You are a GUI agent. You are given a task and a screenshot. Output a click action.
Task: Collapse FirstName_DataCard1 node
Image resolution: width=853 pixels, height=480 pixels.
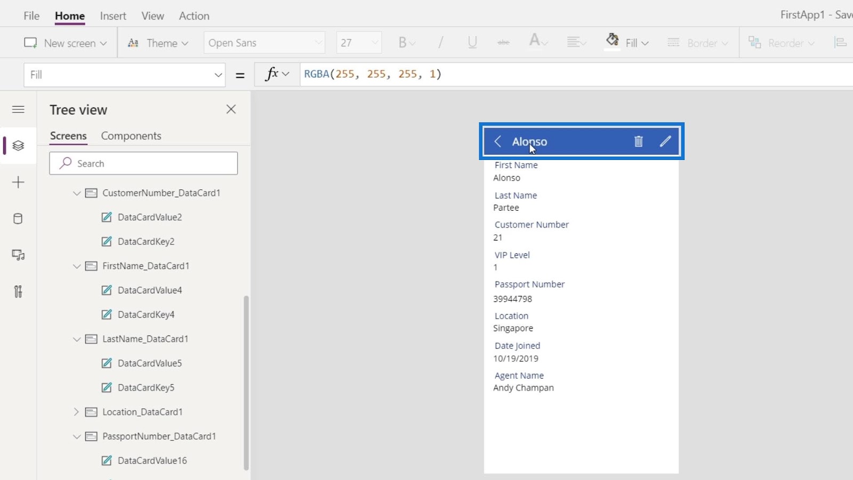[77, 266]
